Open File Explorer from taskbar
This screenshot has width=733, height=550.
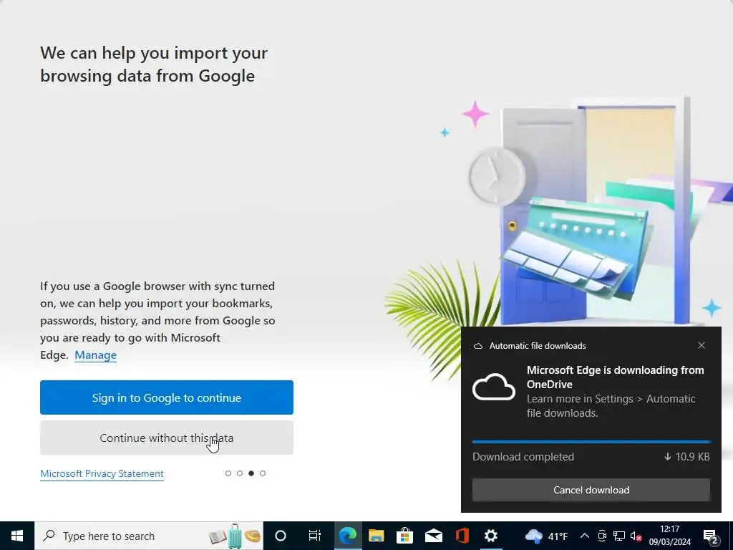click(x=377, y=536)
